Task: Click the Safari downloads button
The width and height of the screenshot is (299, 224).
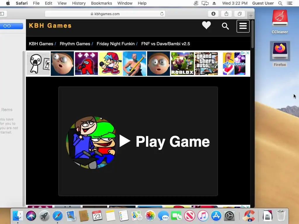Action: tap(213, 14)
